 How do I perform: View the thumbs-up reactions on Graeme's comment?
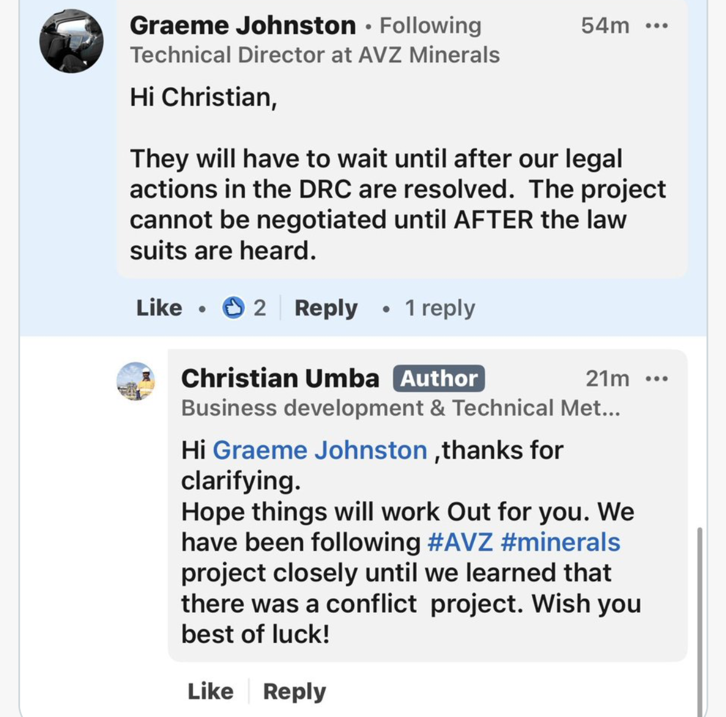(x=244, y=308)
